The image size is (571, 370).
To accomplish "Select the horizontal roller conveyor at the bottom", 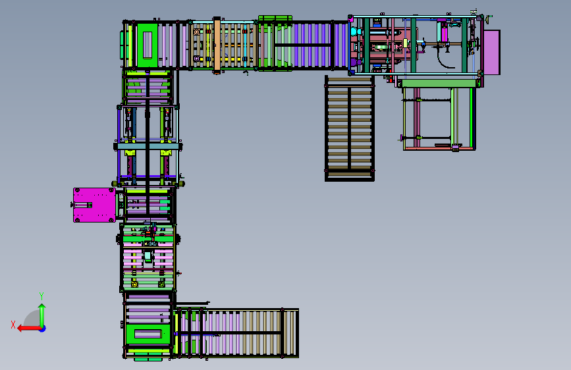I will pyautogui.click(x=236, y=333).
